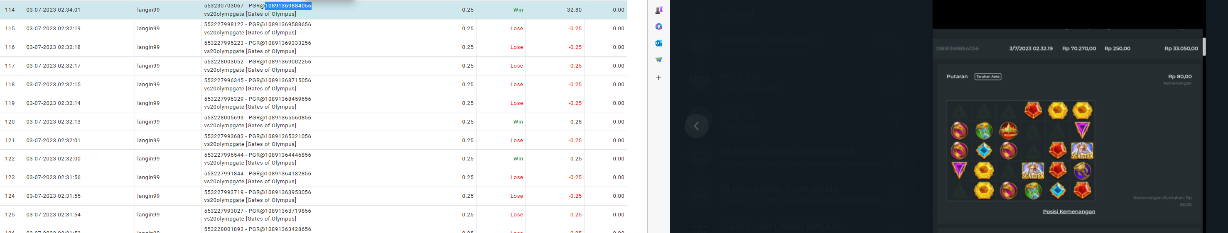The image size is (1228, 233).
Task: Click the Win status in row 122
Action: tap(518, 159)
